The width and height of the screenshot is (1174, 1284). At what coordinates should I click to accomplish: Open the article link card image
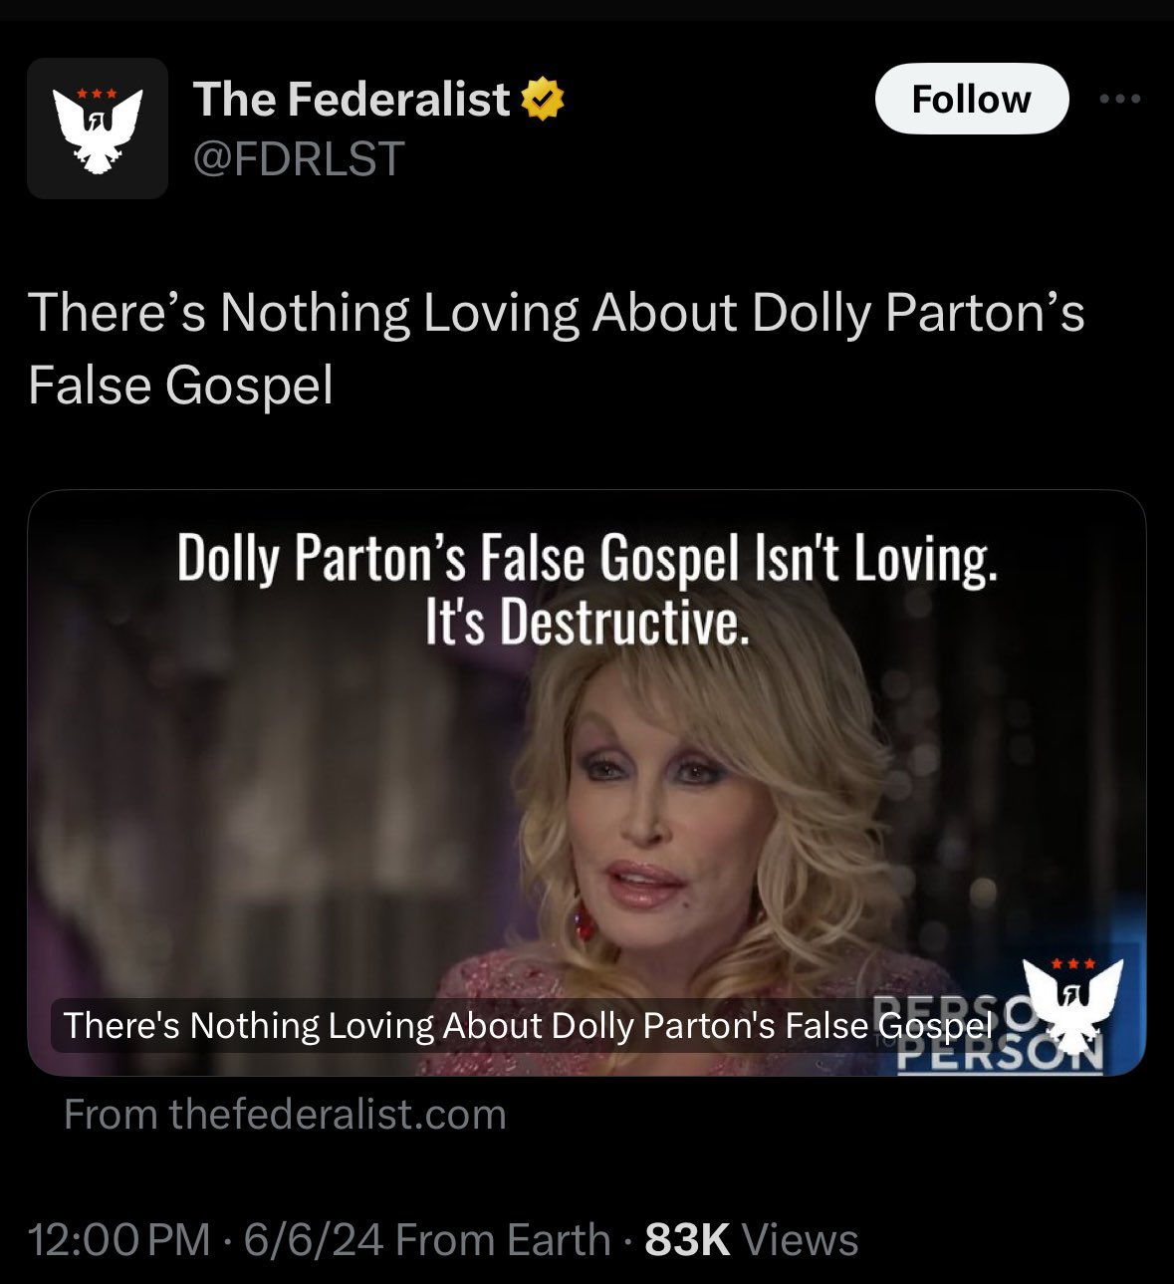pos(587,783)
